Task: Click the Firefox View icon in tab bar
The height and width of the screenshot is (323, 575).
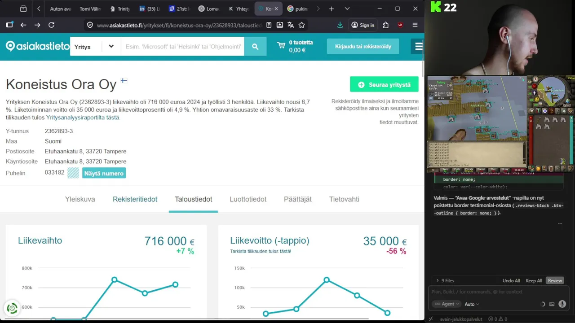Action: (23, 9)
